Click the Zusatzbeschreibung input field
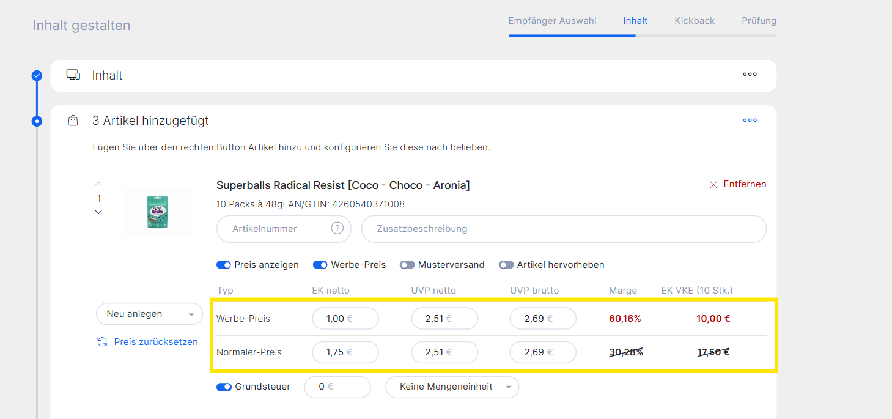This screenshot has height=419, width=892. [x=563, y=229]
